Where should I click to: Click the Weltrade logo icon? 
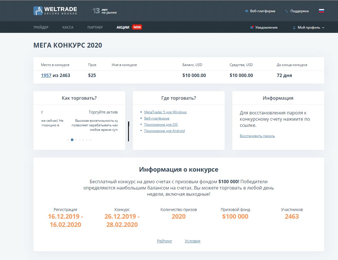click(38, 11)
